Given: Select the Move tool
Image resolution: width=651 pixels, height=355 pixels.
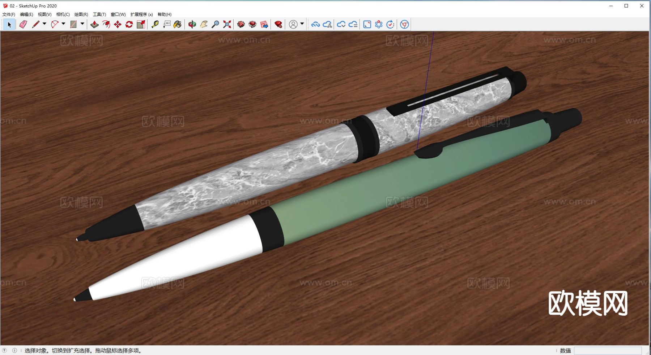Looking at the screenshot, I should tap(118, 25).
